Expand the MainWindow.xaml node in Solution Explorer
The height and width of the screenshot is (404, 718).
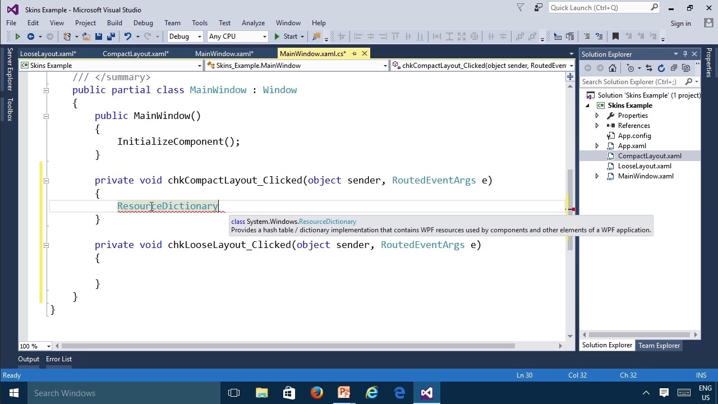(x=597, y=176)
